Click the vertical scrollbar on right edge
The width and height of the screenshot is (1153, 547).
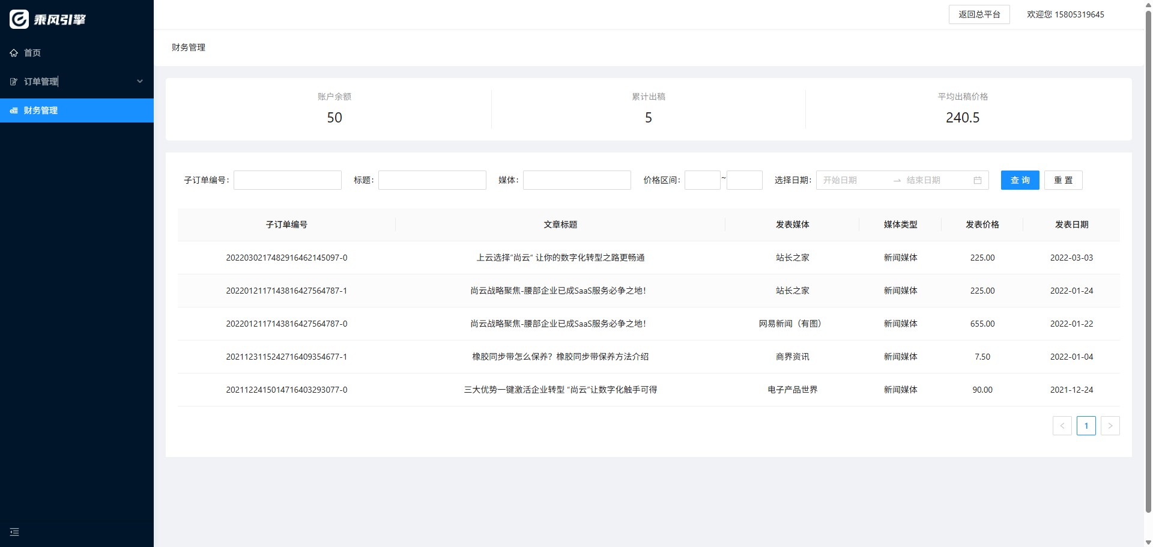click(1148, 258)
